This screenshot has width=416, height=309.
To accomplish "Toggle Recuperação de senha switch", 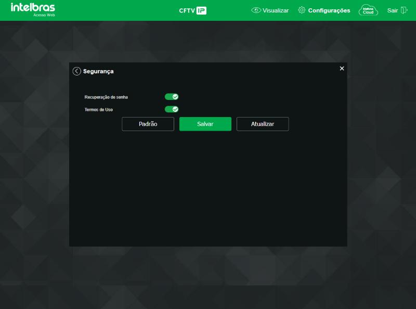I will pos(172,97).
